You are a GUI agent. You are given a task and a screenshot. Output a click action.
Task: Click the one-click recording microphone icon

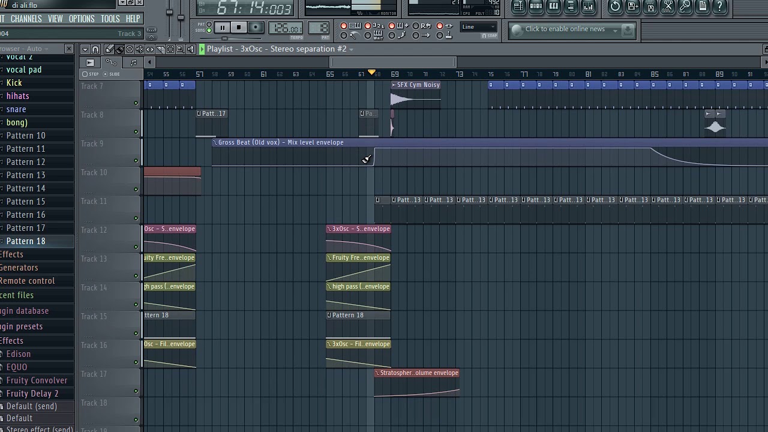coord(685,7)
